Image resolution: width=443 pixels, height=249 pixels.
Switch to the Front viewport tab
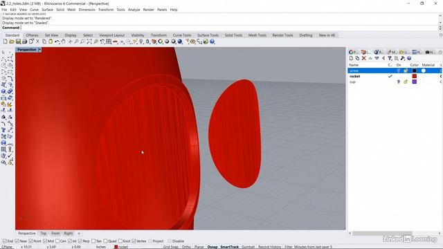tap(55, 234)
